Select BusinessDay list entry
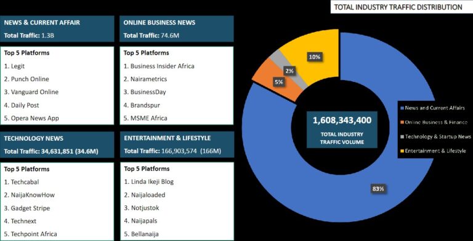 coord(145,92)
